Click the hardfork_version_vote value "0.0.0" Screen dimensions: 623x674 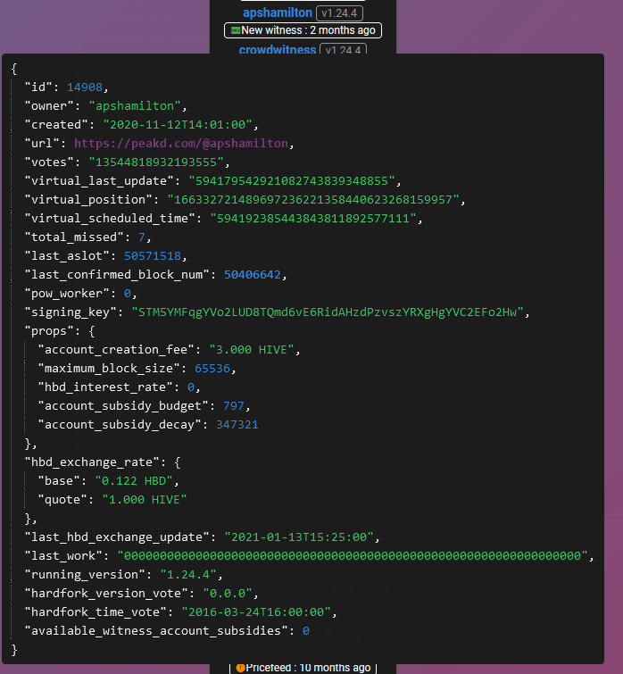228,594
